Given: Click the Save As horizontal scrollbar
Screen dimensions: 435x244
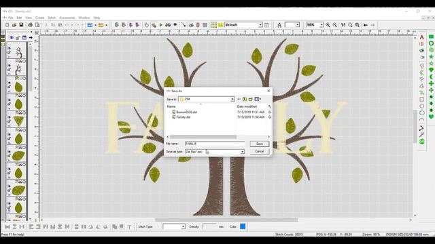Looking at the screenshot, I should [203, 137].
